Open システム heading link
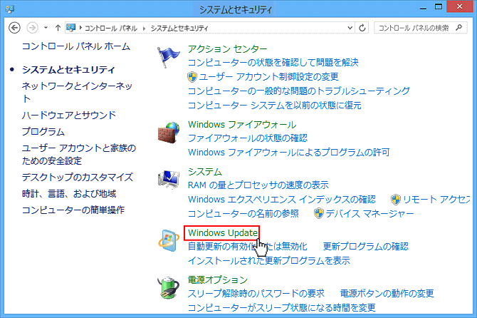The image size is (477, 318). pos(205,172)
